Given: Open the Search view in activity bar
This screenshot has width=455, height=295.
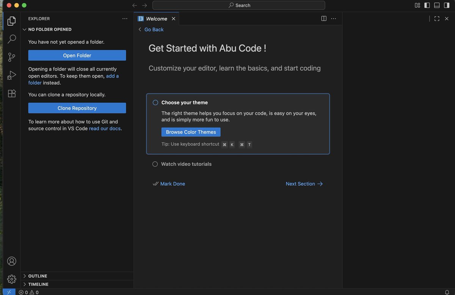Looking at the screenshot, I should click(12, 39).
